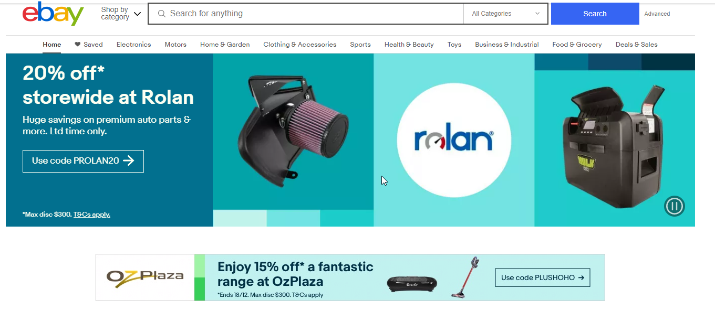Click Use code PLUSHOHO button
Screen dimensions: 715x321
tap(543, 277)
